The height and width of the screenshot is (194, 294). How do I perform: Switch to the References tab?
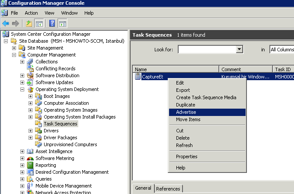(168, 189)
